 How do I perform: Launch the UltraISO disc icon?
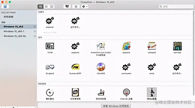[101, 67]
